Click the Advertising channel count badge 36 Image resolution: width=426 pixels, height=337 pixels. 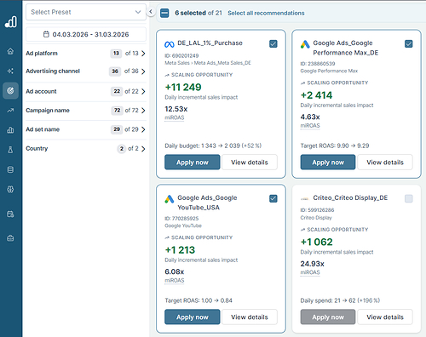click(115, 71)
